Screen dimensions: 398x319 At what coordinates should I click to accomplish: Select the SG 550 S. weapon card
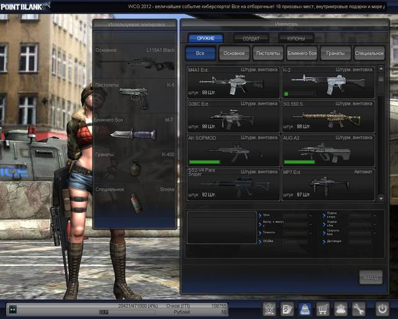coord(328,117)
